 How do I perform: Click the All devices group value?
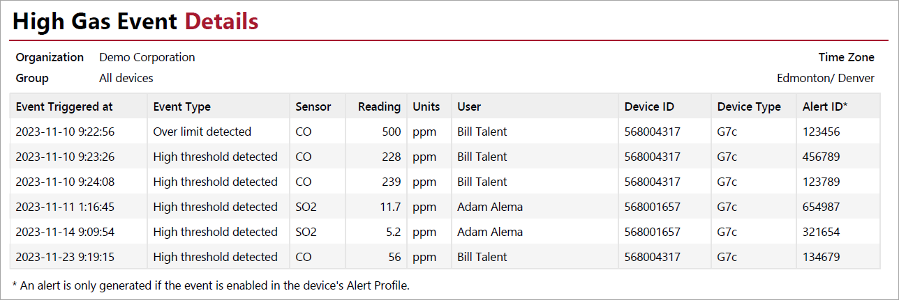(x=126, y=78)
